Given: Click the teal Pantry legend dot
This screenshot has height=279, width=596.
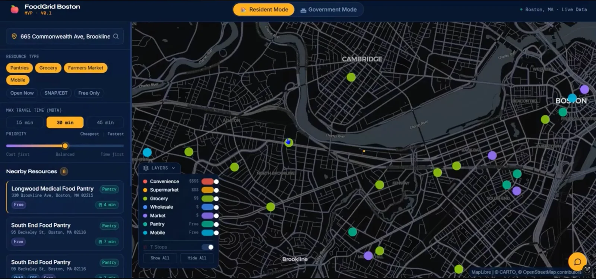Looking at the screenshot, I should pyautogui.click(x=145, y=224).
